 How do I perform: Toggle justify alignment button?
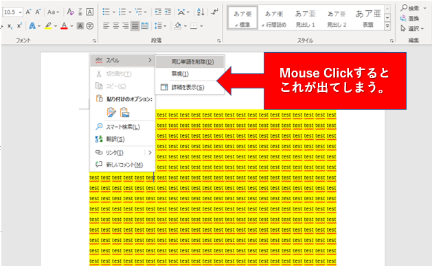click(x=135, y=26)
